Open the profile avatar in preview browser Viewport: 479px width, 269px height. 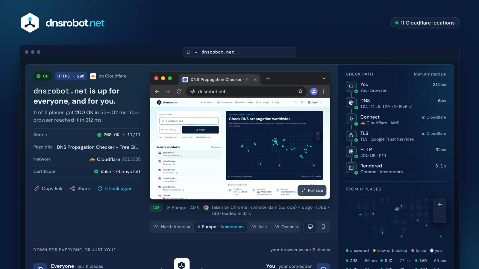(x=314, y=91)
